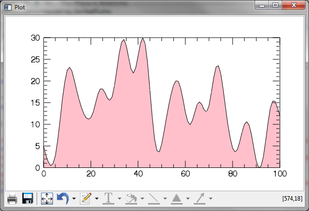Viewport: 309px width, 211px height.
Task: Click the y-axis label 5
Action: pos(38,146)
